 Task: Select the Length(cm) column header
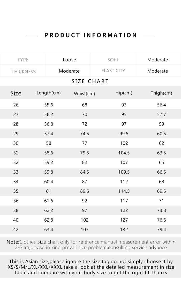[49, 93]
